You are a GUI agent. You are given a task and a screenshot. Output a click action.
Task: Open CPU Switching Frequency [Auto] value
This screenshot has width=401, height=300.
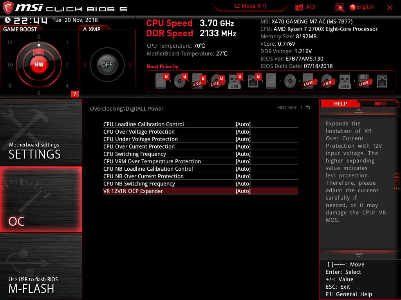pos(243,154)
